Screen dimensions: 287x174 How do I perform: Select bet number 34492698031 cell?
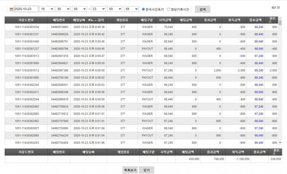(x=59, y=85)
